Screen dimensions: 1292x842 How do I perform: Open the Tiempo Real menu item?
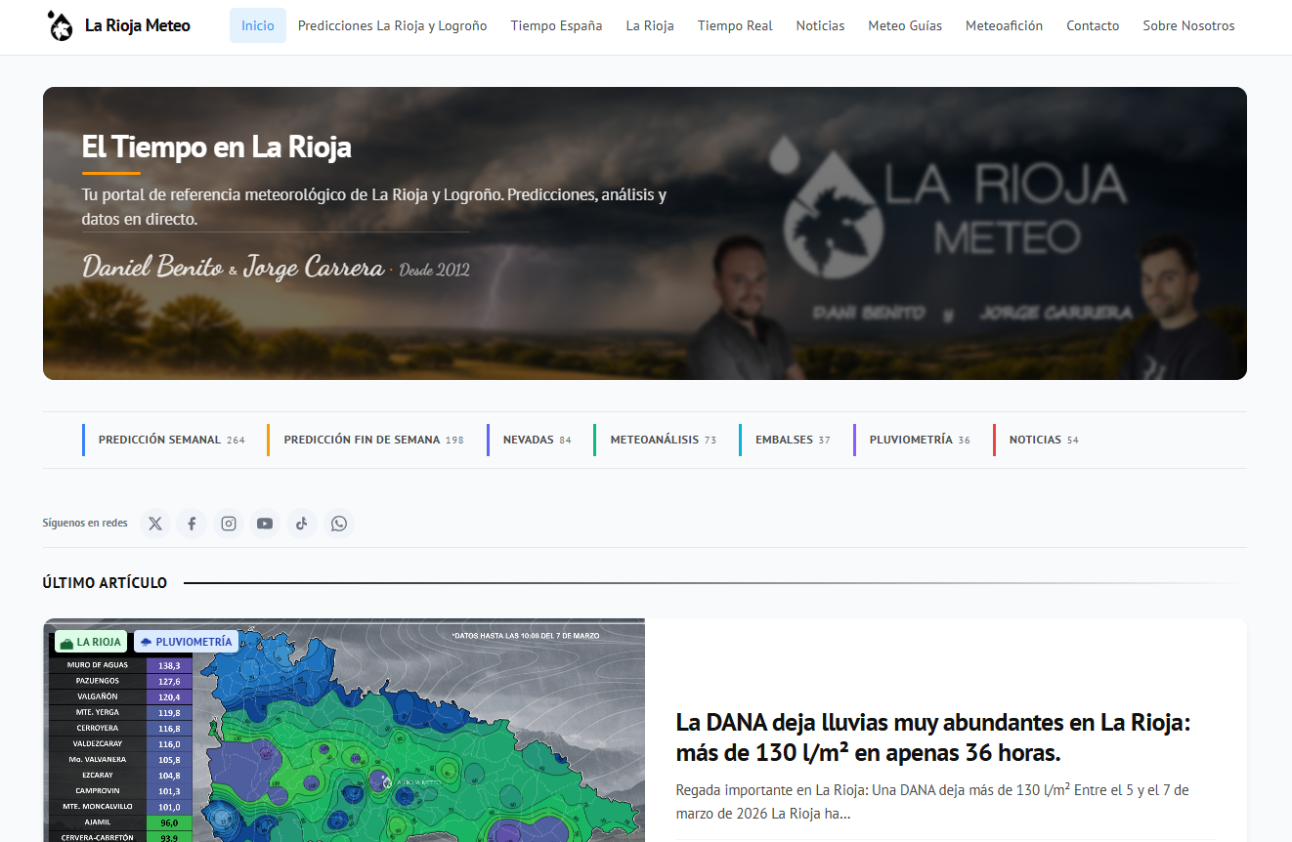[735, 25]
